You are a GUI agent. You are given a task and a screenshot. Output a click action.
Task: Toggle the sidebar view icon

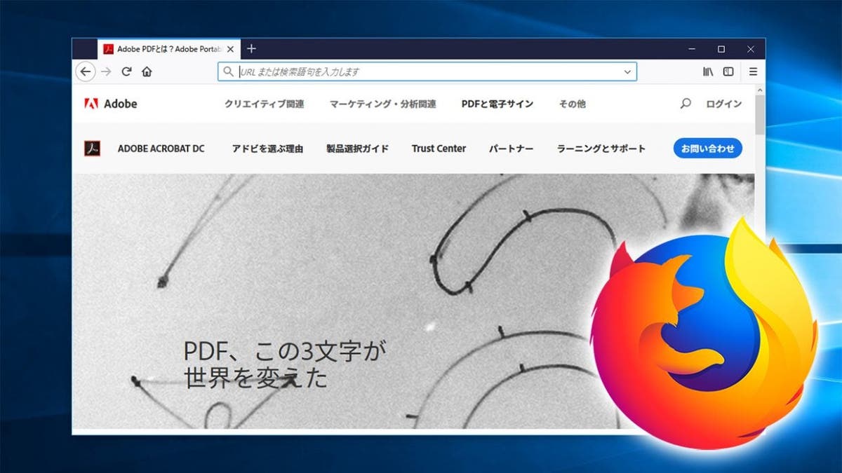pos(728,71)
